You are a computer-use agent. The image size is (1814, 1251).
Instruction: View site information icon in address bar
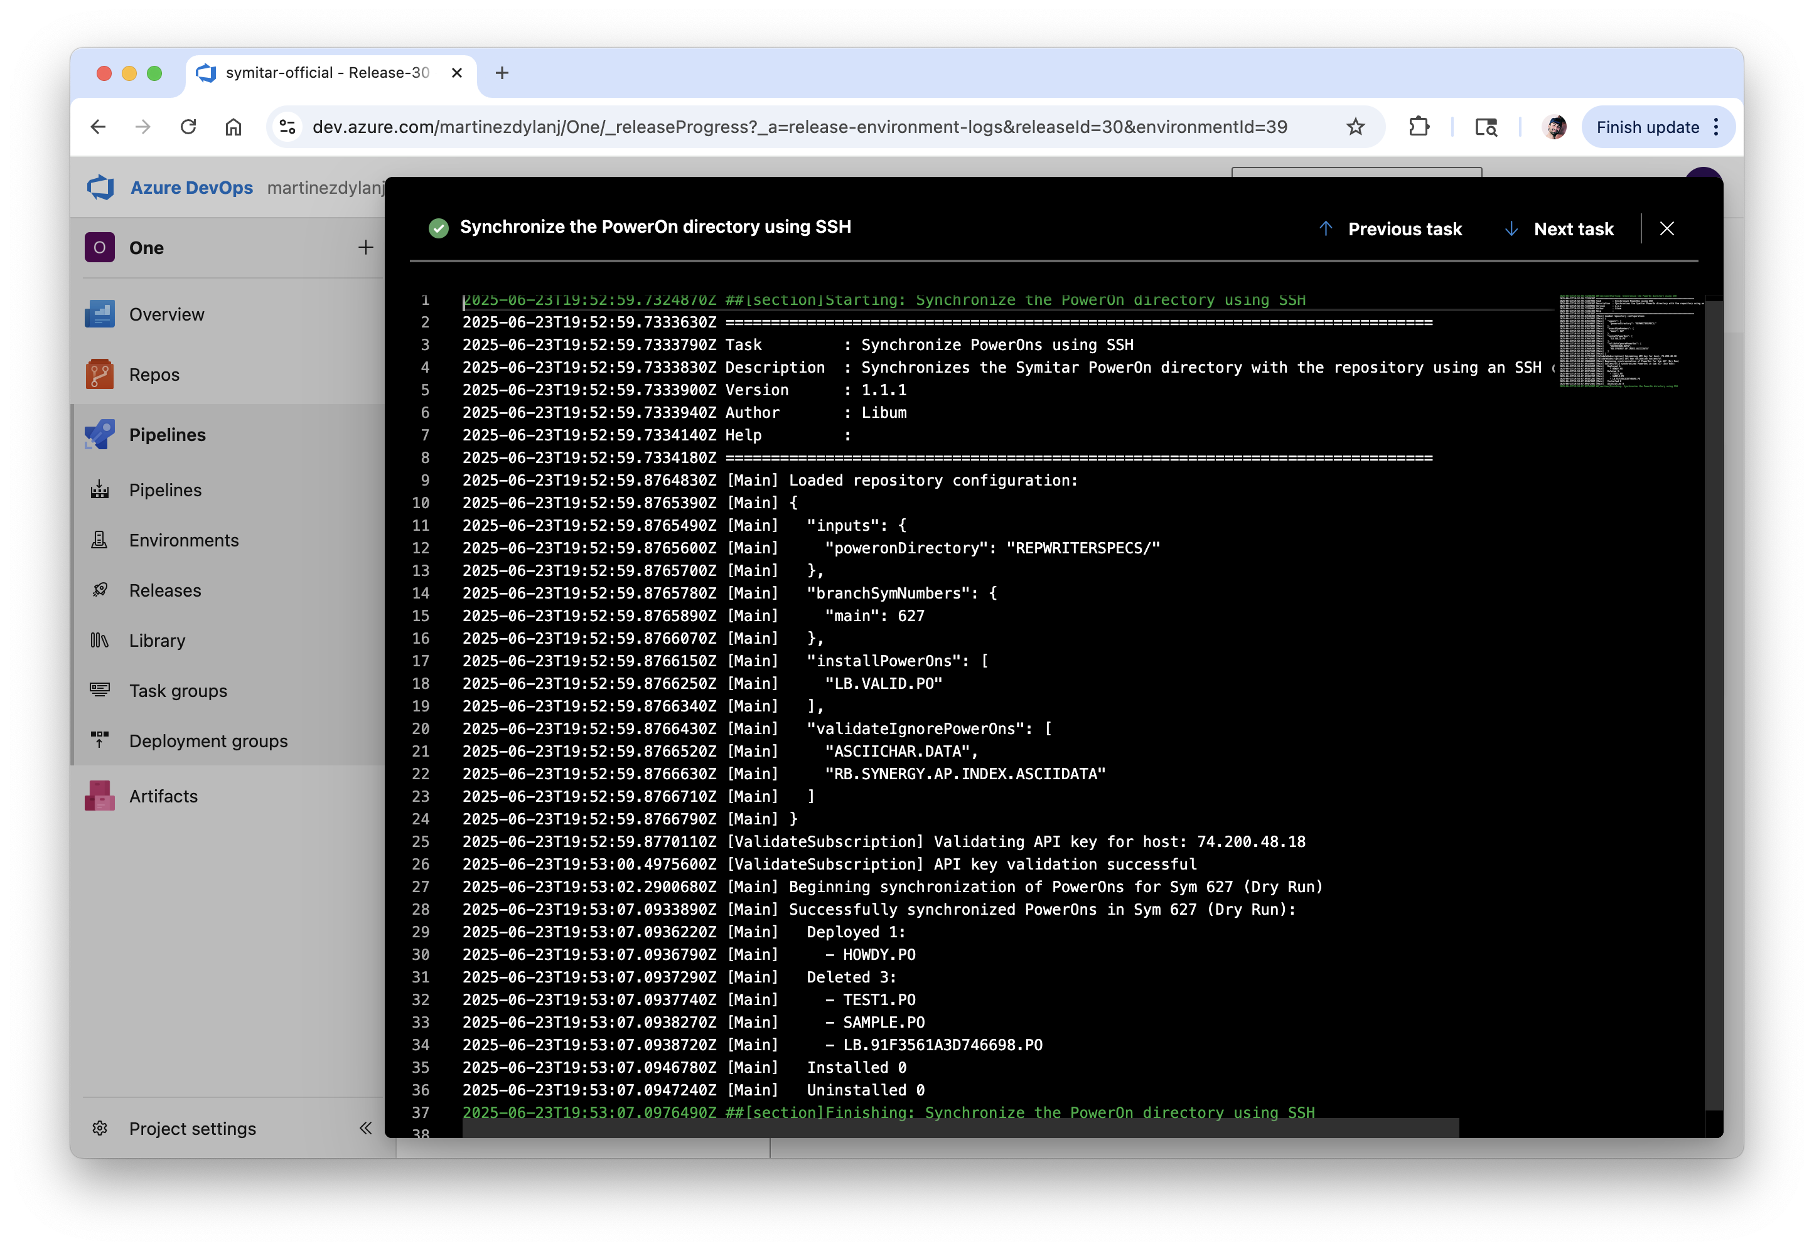click(288, 127)
